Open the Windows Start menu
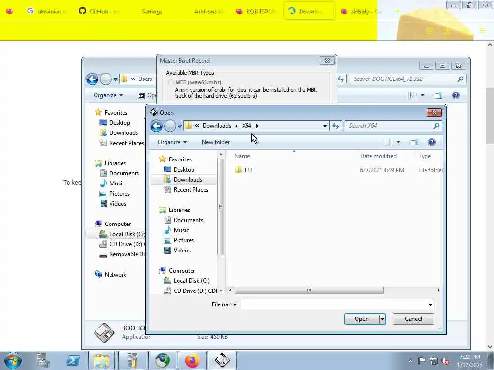 point(13,360)
